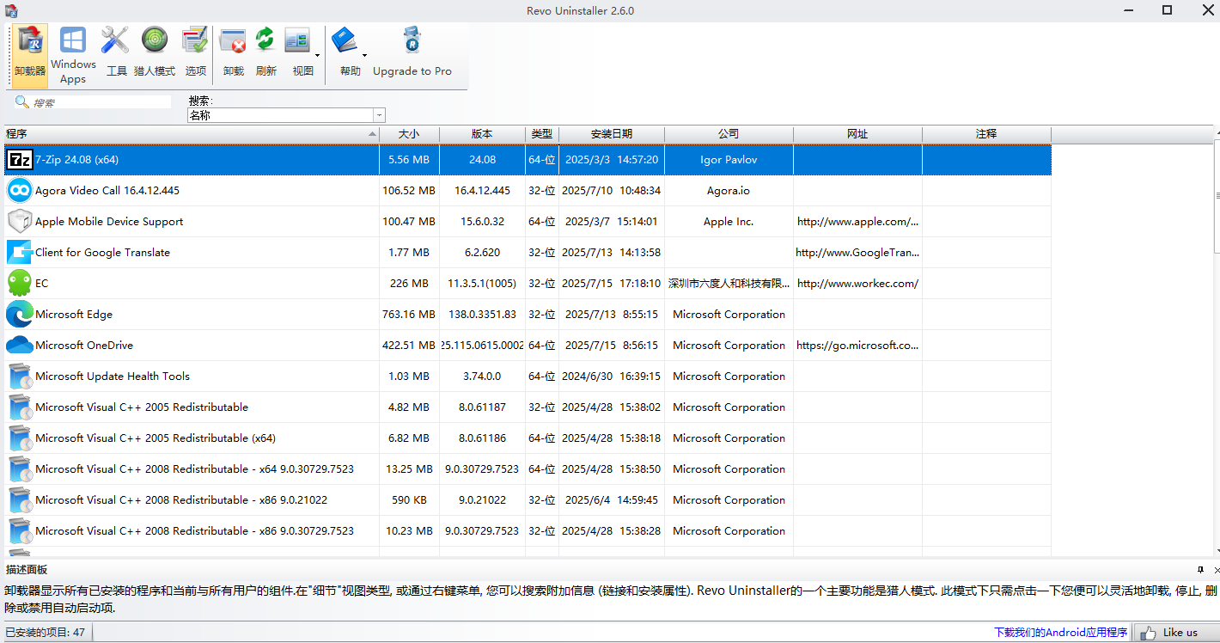1220x643 pixels.
Task: Expand the 搜索 名称 combo box
Action: click(x=379, y=115)
